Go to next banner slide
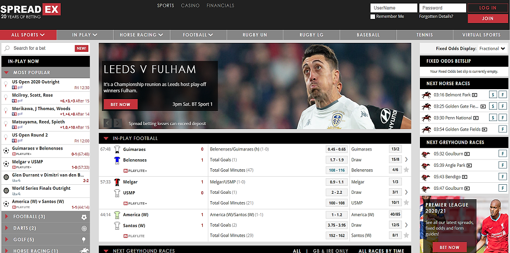 click(118, 123)
